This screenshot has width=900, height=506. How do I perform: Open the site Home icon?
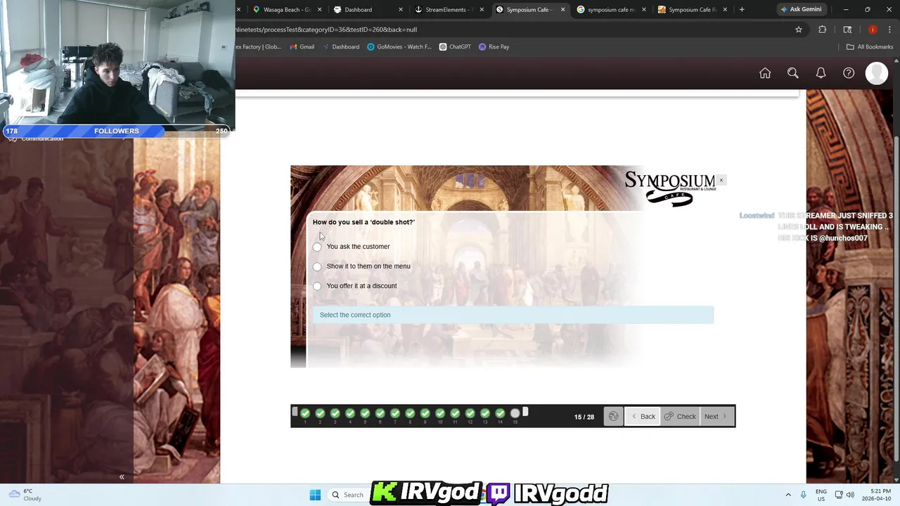pos(765,73)
